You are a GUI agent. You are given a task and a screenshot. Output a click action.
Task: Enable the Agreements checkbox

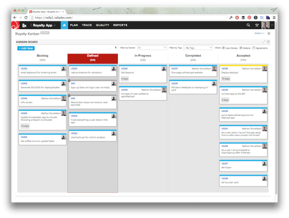coord(254,48)
